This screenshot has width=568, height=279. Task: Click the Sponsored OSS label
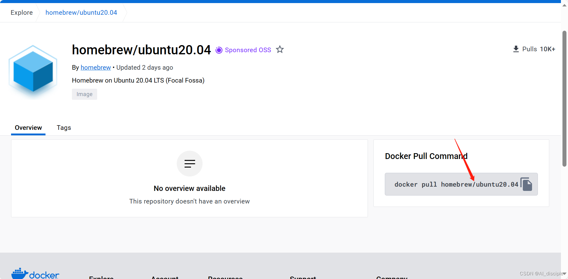point(248,50)
